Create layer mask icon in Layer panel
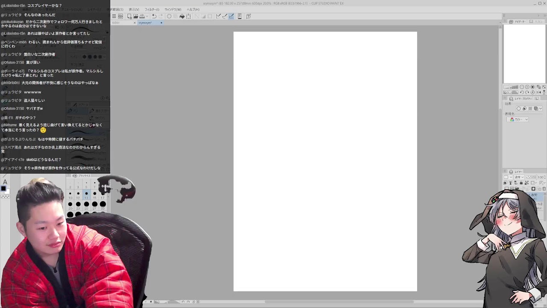This screenshot has width=547, height=308. tap(533, 189)
